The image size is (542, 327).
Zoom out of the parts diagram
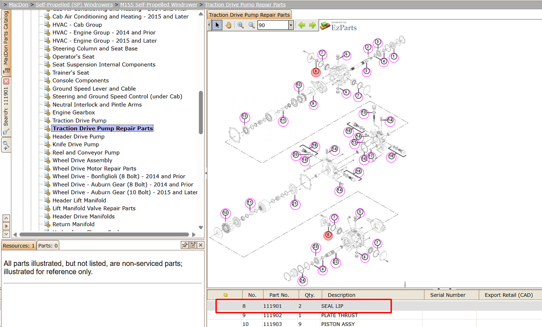[x=251, y=25]
